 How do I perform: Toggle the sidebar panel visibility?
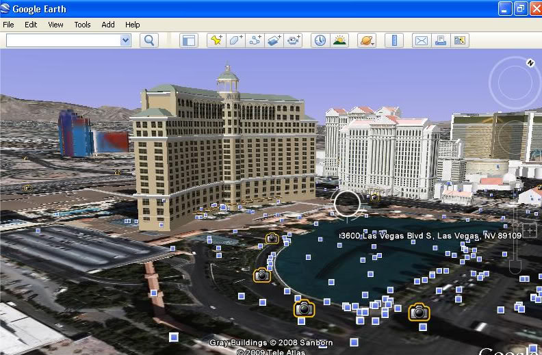tap(188, 40)
